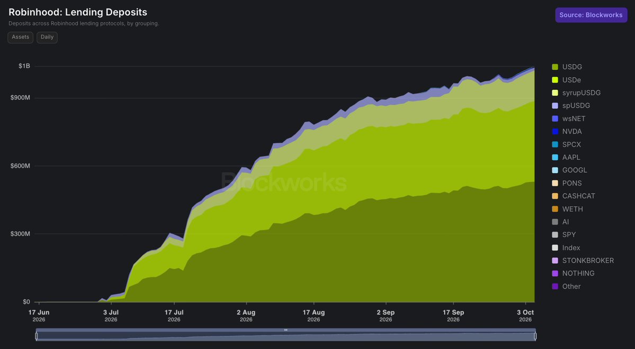Viewport: 635px width, 349px height.
Task: Click the STONKBROKER legend color swatch
Action: pos(555,261)
